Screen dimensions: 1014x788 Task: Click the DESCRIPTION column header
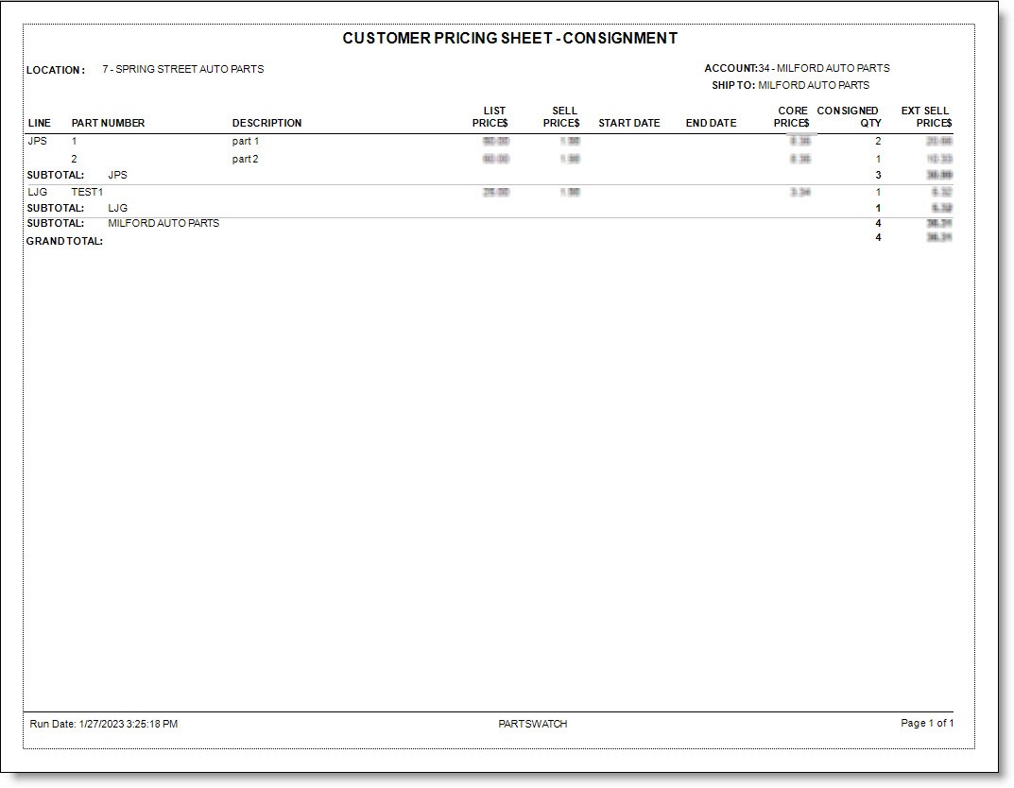pyautogui.click(x=266, y=123)
